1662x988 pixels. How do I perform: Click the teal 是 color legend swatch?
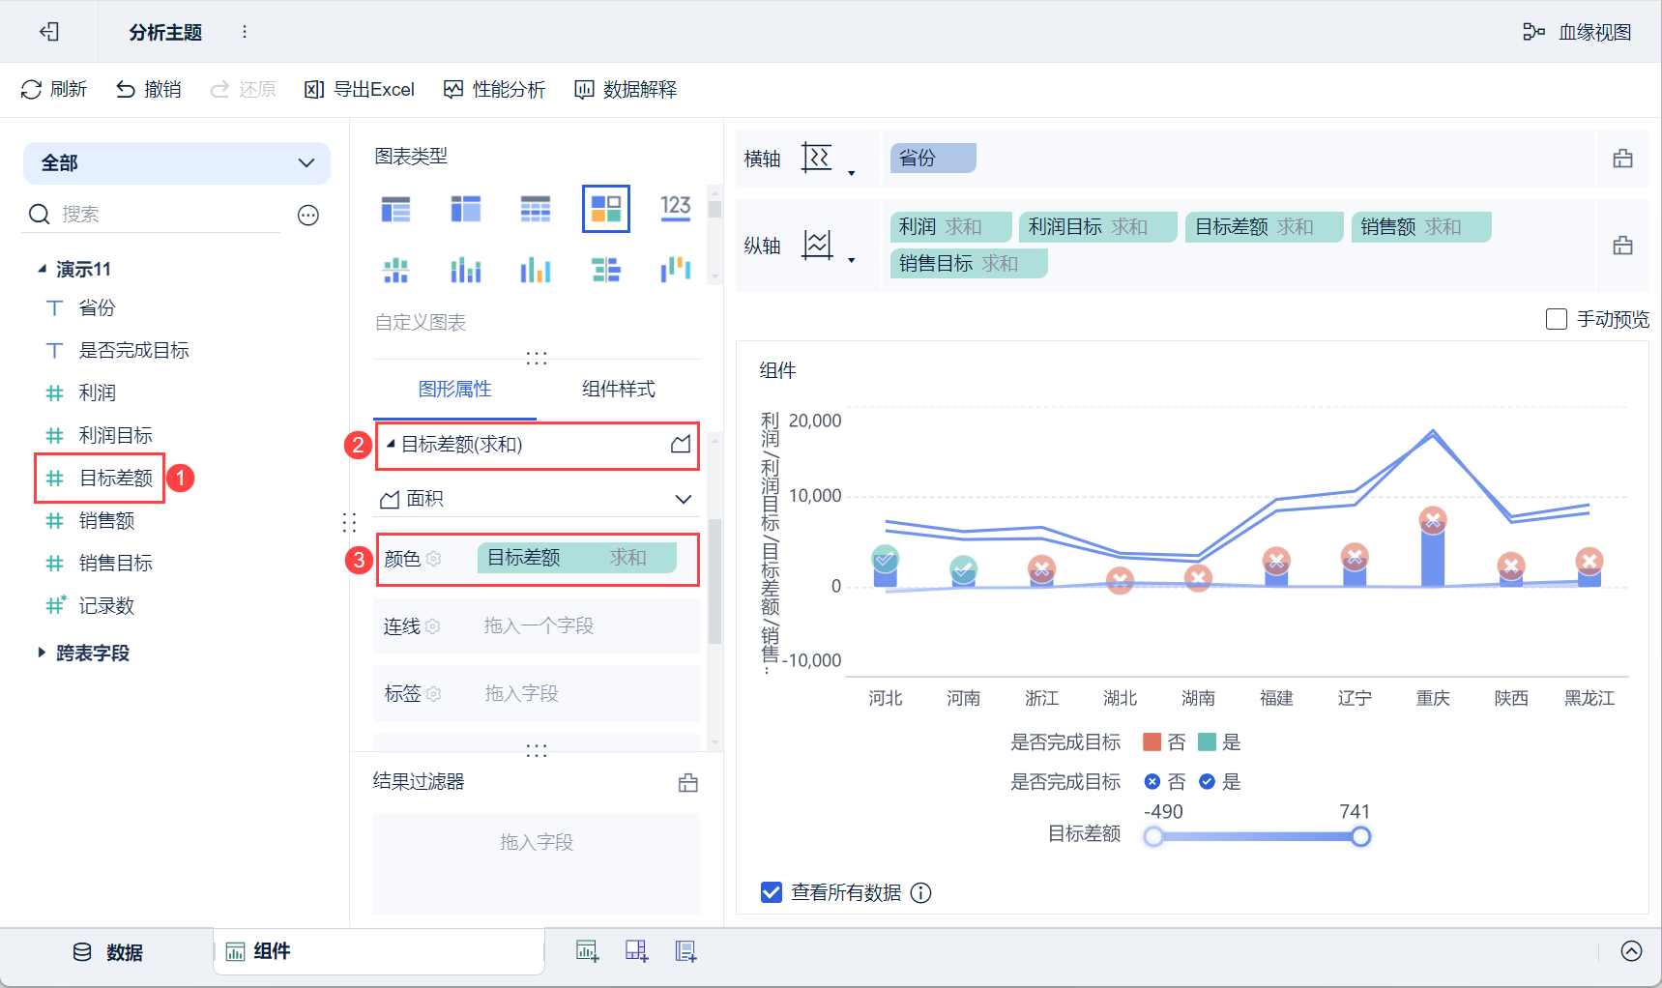[x=1207, y=742]
